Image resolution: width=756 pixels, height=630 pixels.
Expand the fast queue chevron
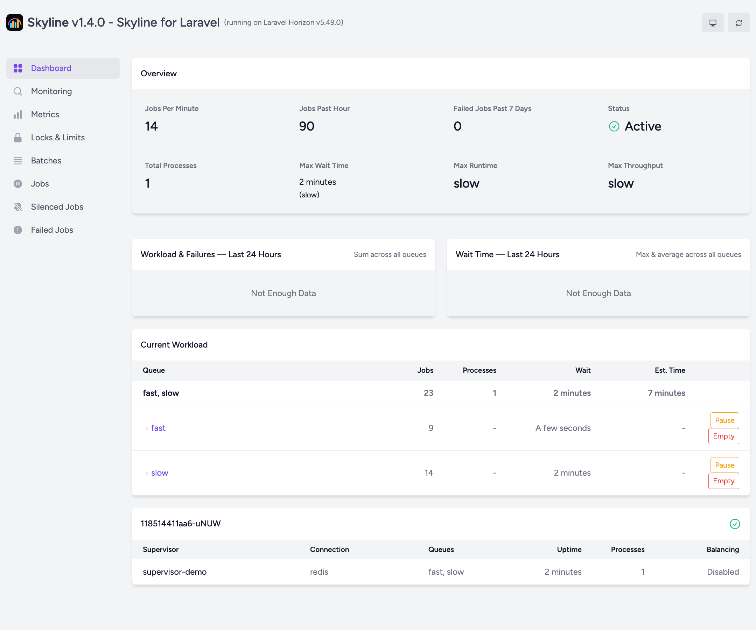(x=147, y=428)
